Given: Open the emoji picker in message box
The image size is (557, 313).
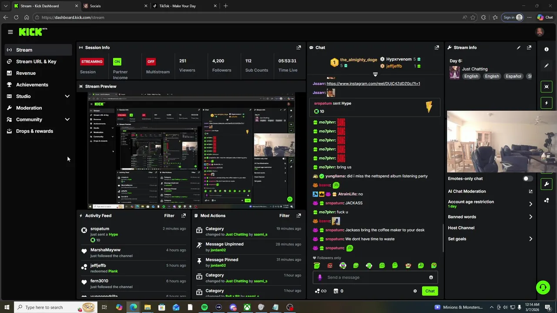Looking at the screenshot, I should pos(431,277).
